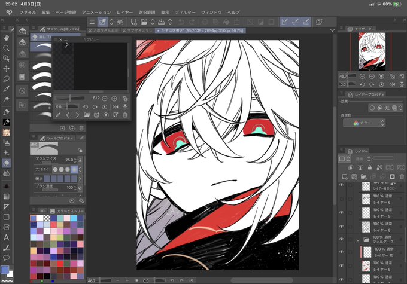Toggle visibility eye of レイヤー 9

342,213
